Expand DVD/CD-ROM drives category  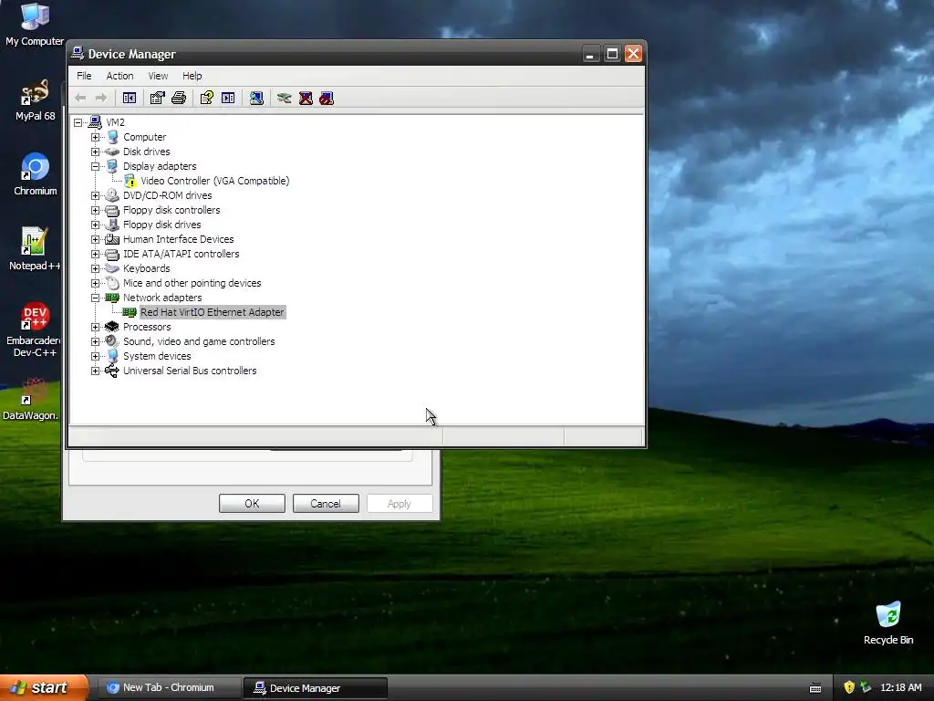click(x=95, y=195)
